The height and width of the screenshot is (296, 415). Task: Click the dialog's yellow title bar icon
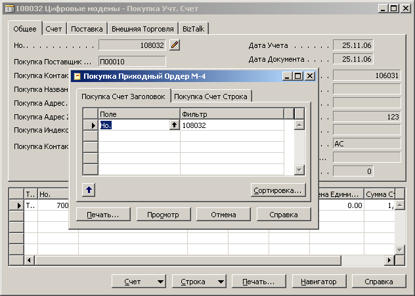(x=76, y=76)
